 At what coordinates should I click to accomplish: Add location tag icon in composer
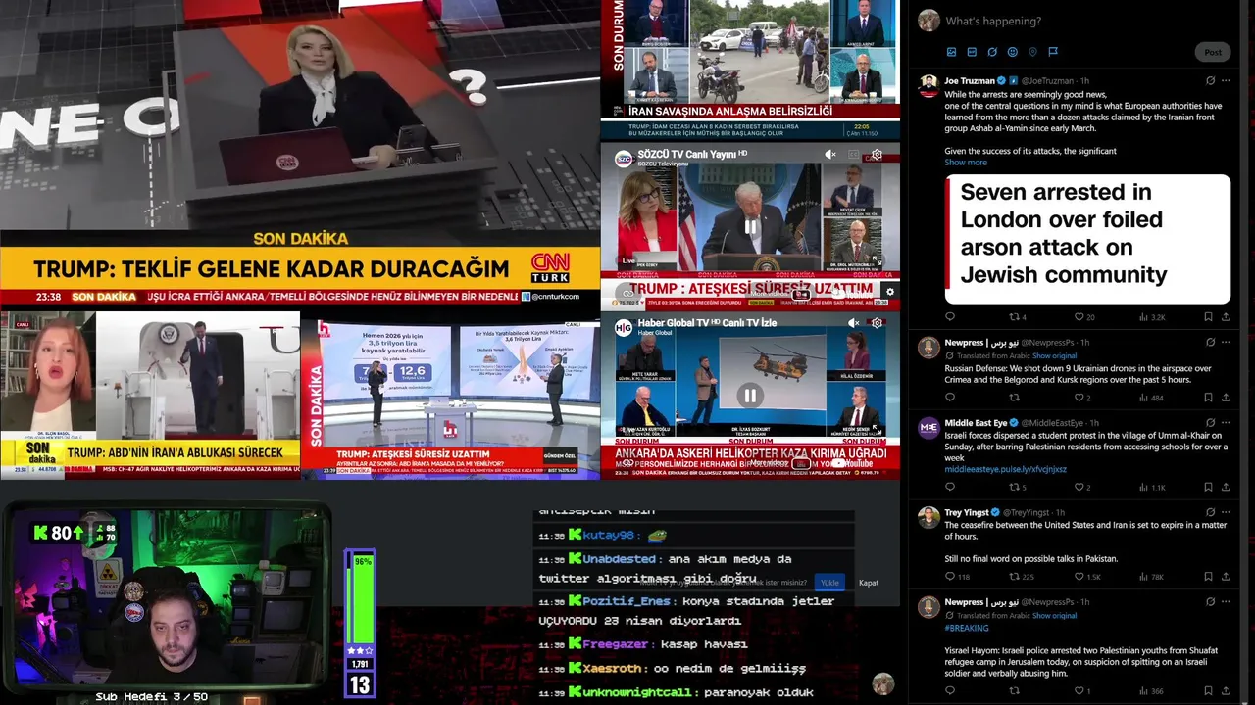(1032, 52)
